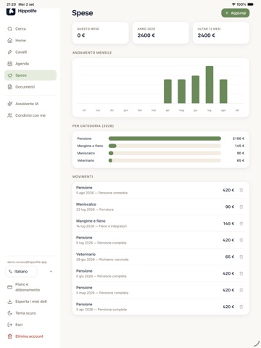This screenshot has width=261, height=348.
Task: Click the Pensione category progress bar
Action: pyautogui.click(x=165, y=138)
